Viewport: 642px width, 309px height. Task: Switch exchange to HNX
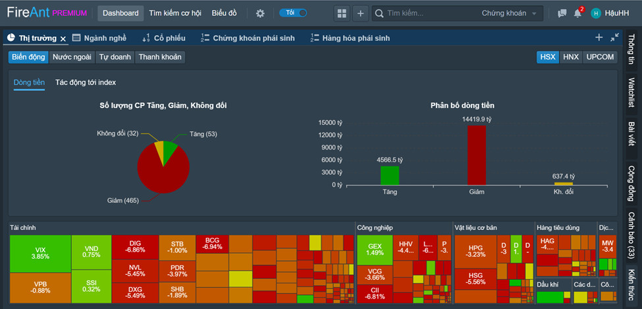[x=571, y=57]
